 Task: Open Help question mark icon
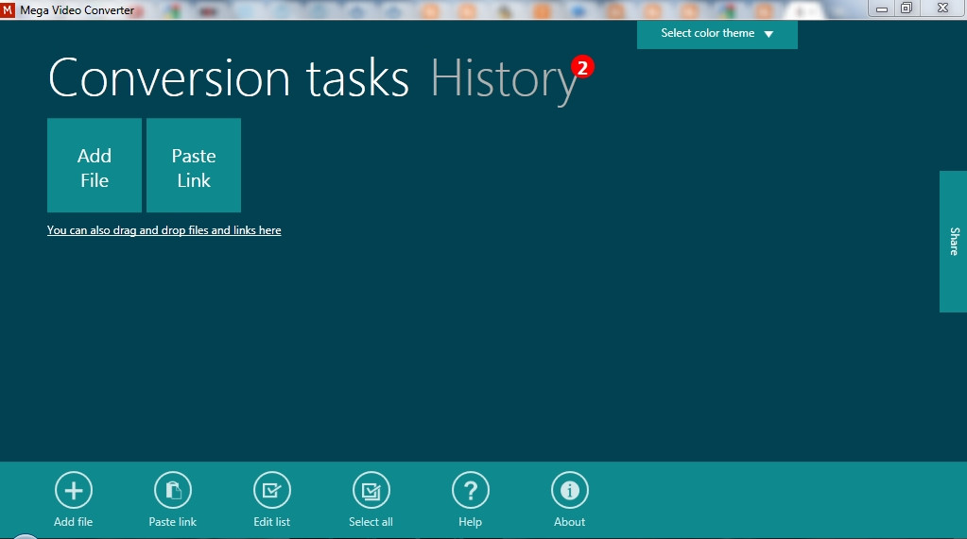pos(471,490)
